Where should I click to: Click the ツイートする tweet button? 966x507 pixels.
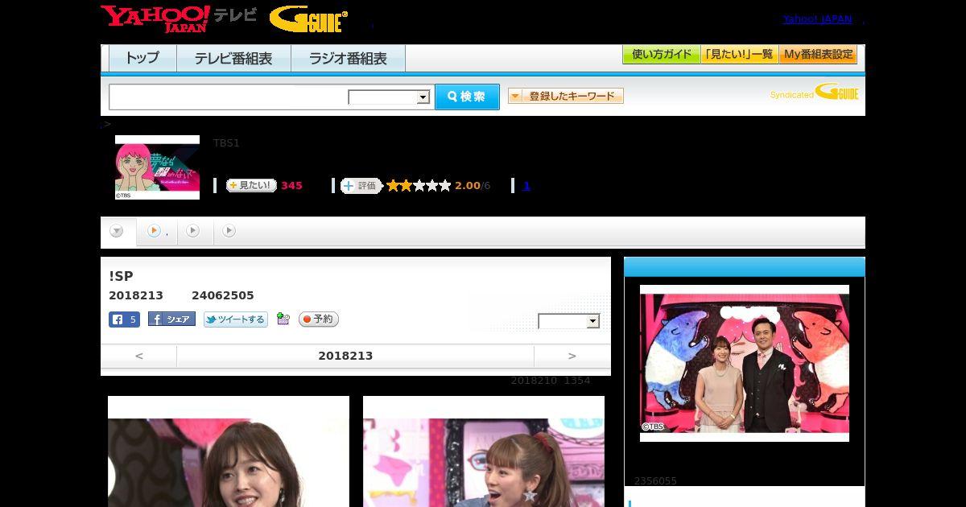[235, 319]
